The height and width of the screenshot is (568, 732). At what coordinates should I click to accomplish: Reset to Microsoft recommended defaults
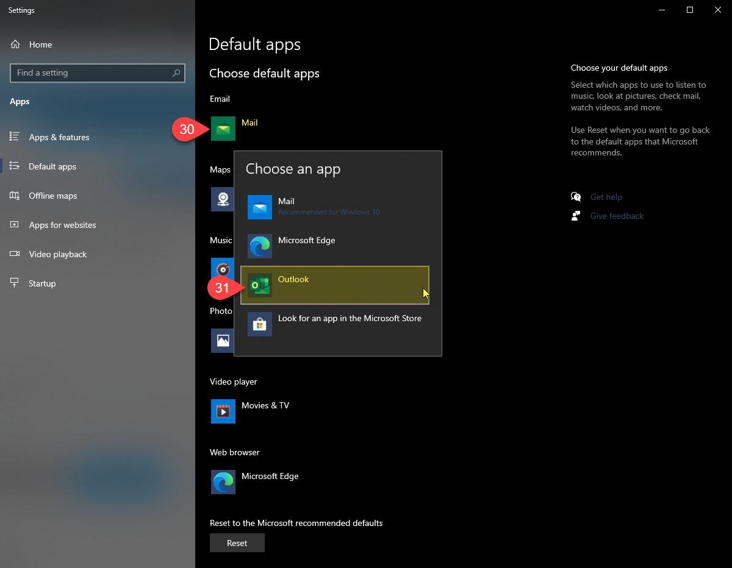(237, 543)
